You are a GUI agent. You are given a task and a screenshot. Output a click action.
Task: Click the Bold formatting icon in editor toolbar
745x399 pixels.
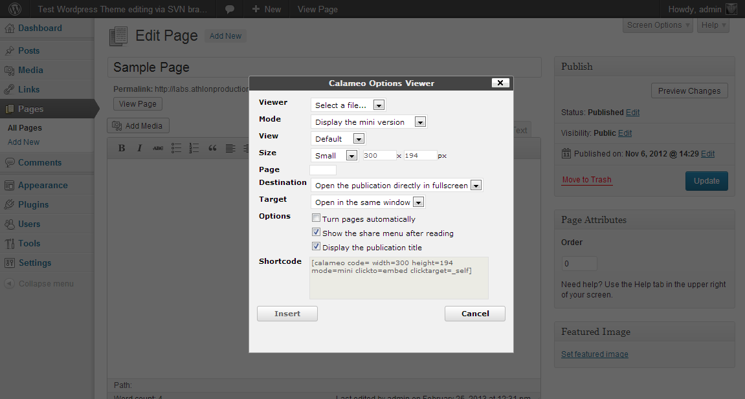(122, 148)
